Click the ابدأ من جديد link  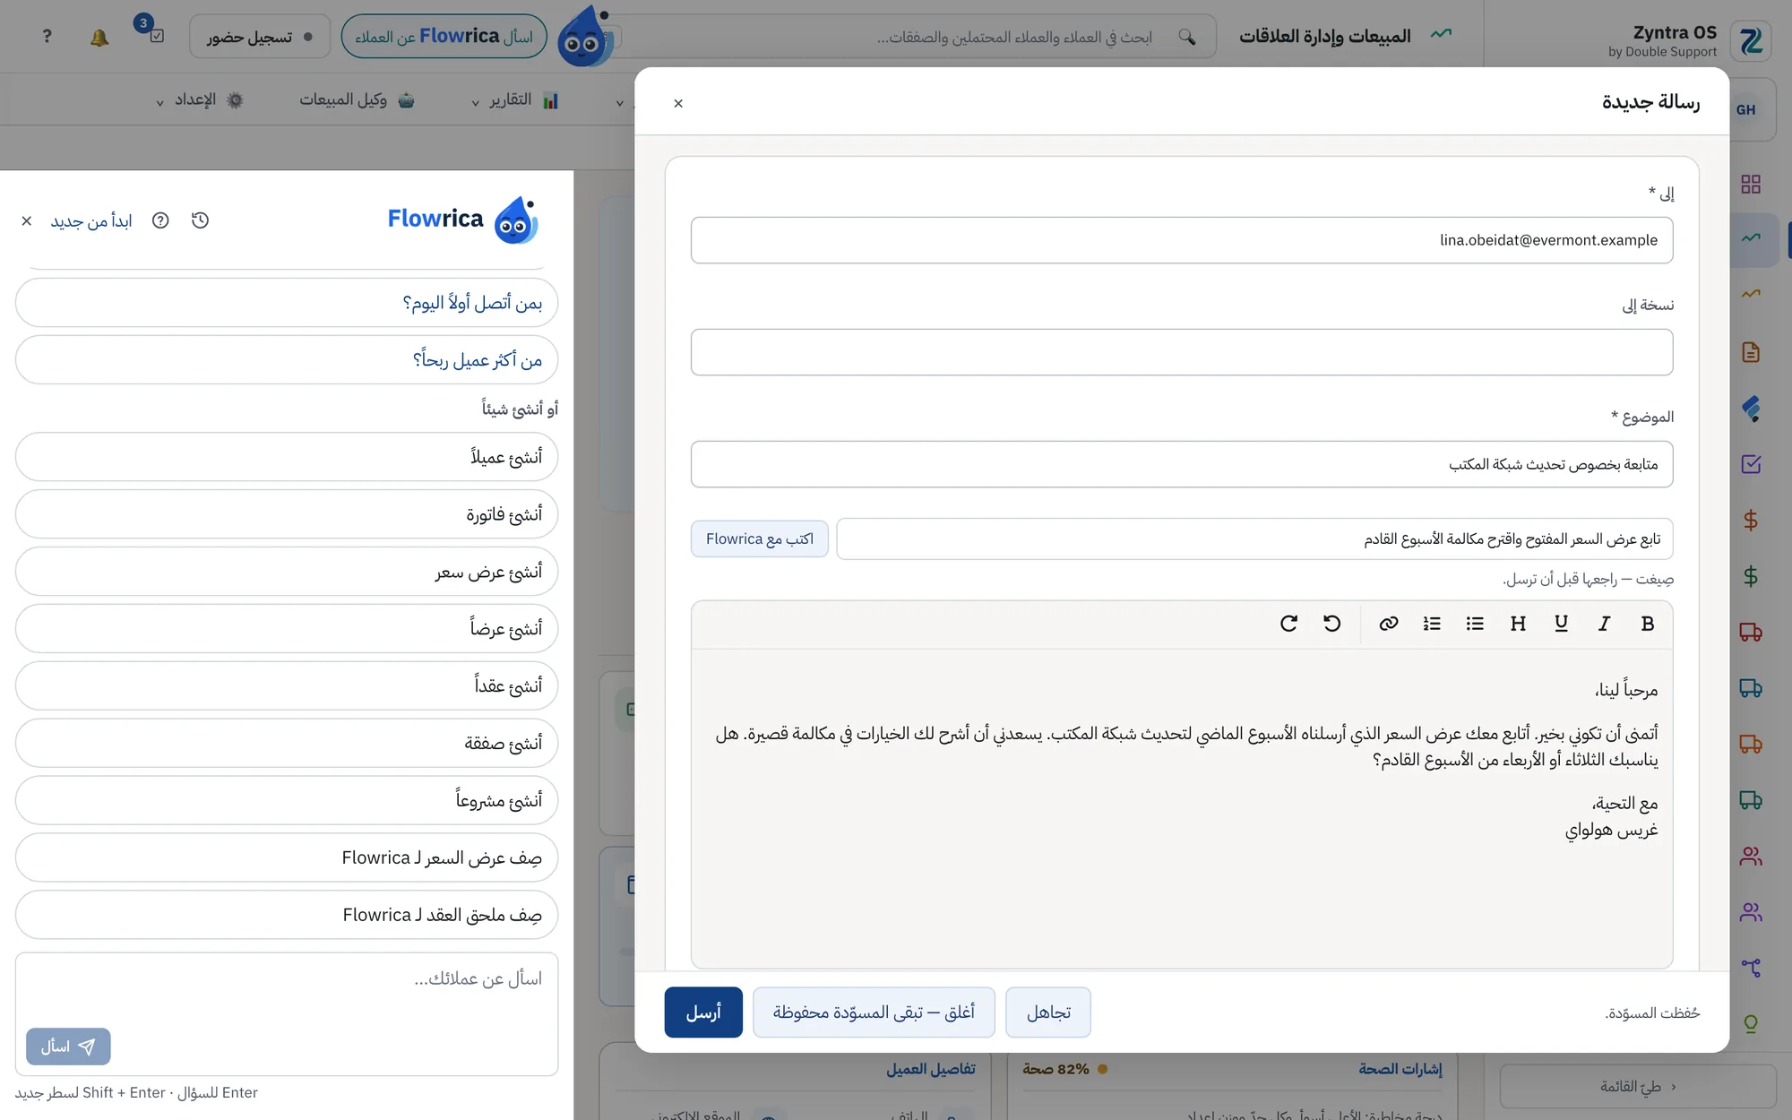(91, 220)
